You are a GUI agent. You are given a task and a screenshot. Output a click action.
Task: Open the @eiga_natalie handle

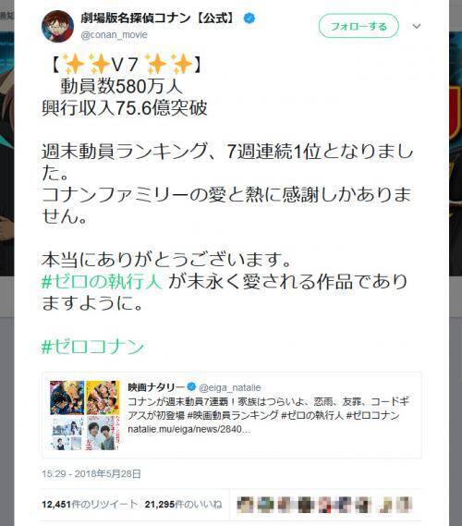(230, 387)
